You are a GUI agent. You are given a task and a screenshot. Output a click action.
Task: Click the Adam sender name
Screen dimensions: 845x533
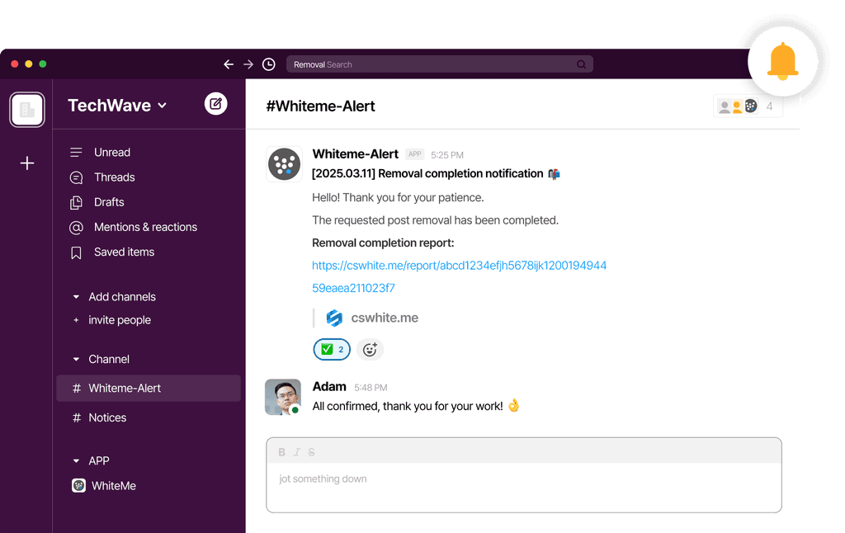(329, 387)
